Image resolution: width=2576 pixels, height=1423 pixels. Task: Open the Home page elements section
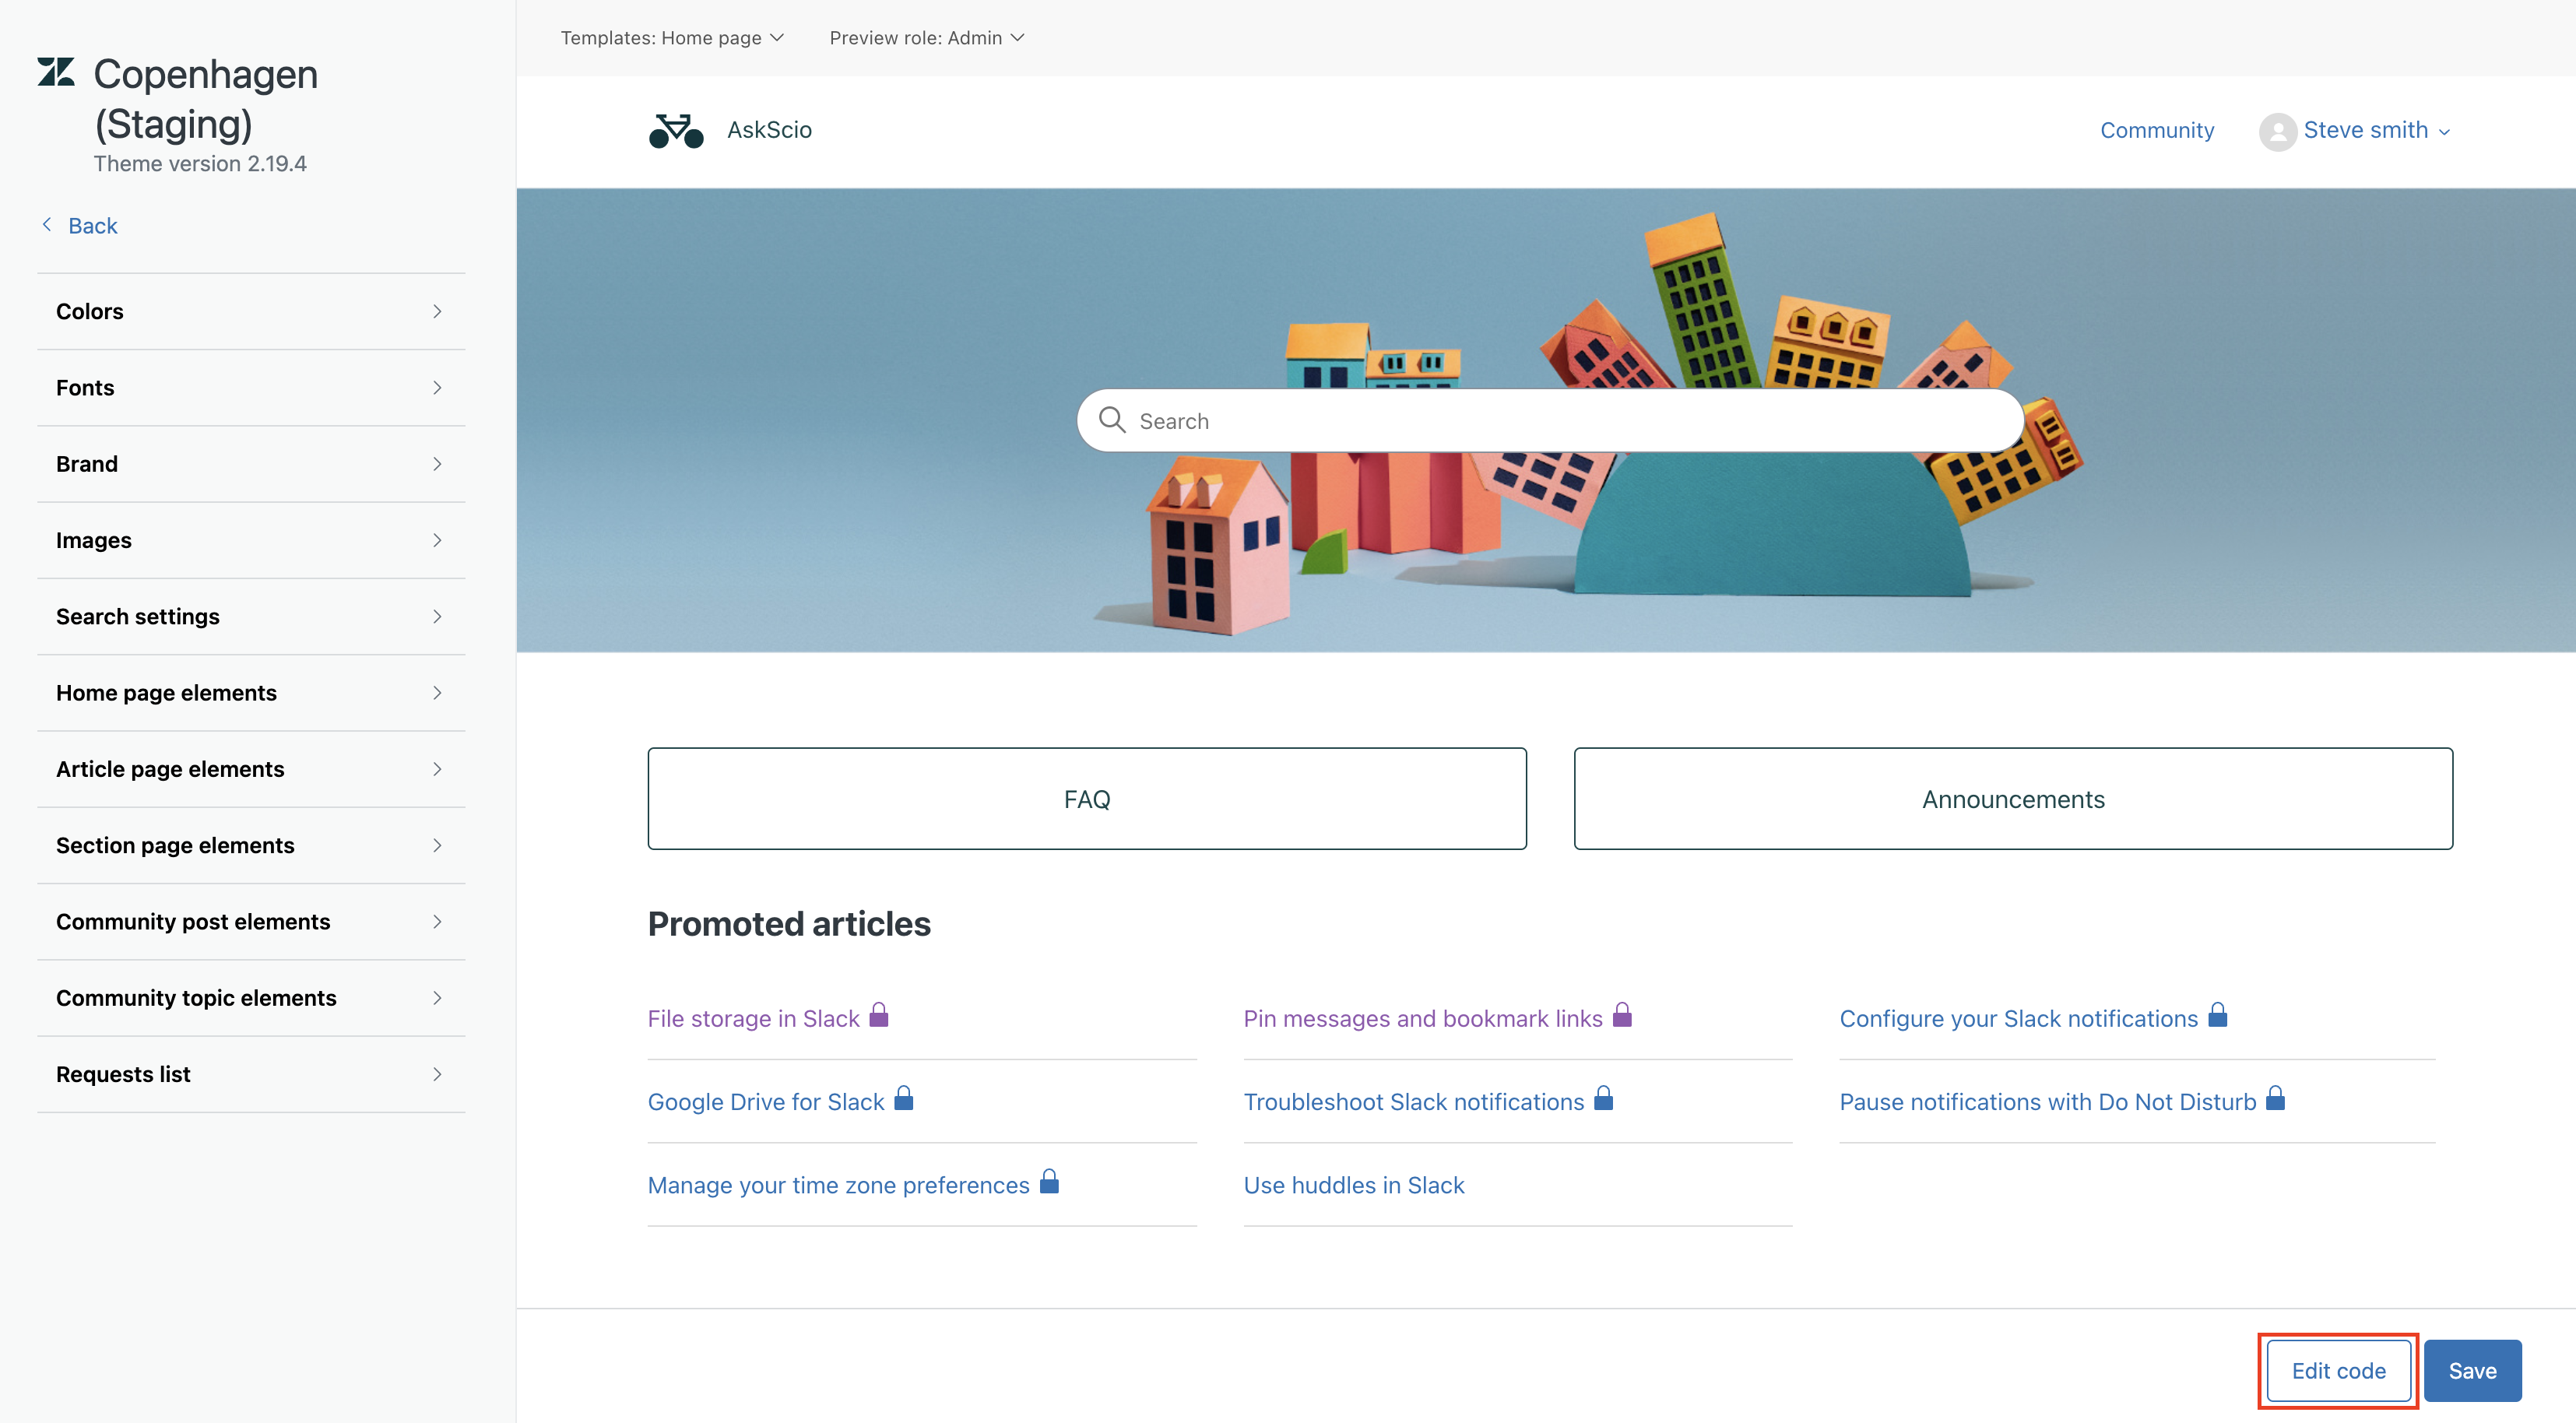pos(250,693)
